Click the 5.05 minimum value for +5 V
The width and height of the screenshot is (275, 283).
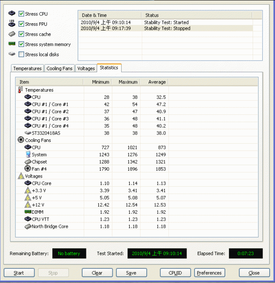[104, 198]
